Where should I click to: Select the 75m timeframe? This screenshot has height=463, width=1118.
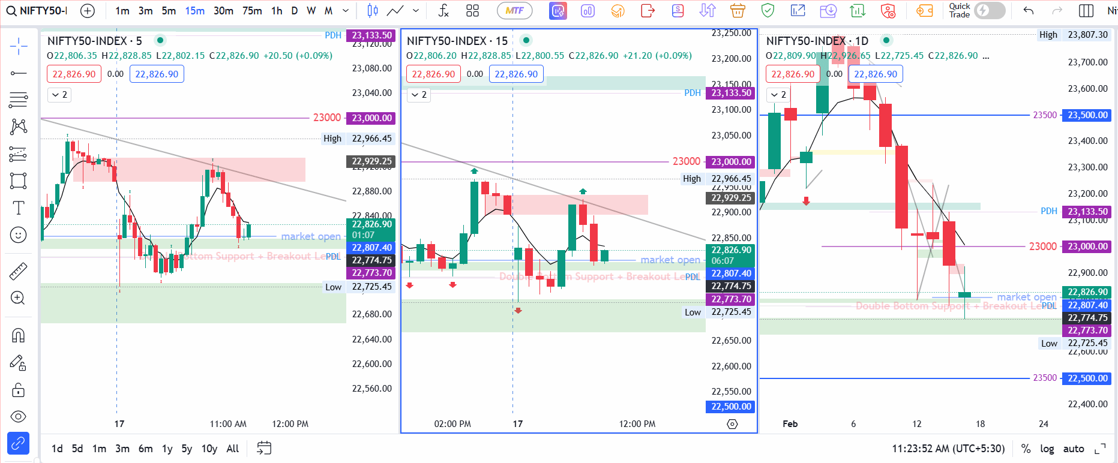(x=252, y=11)
